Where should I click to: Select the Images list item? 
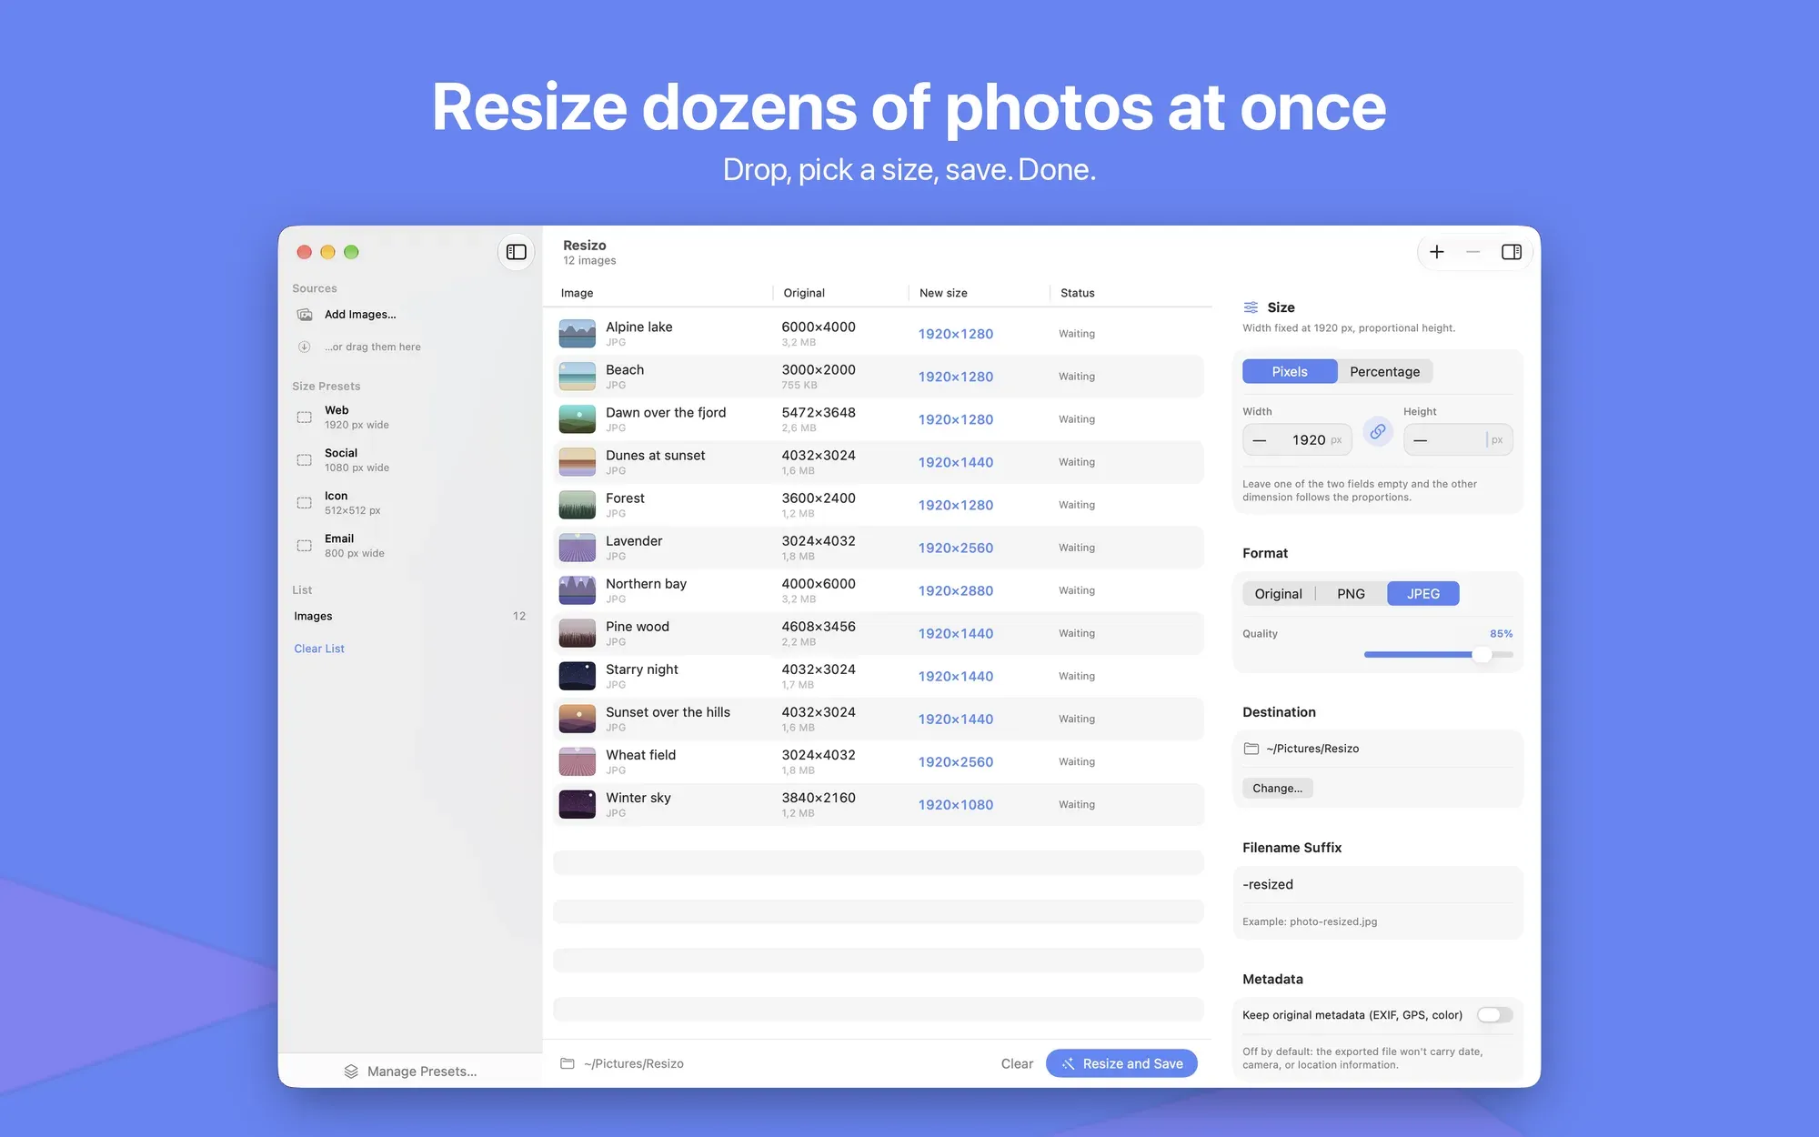[x=409, y=616]
